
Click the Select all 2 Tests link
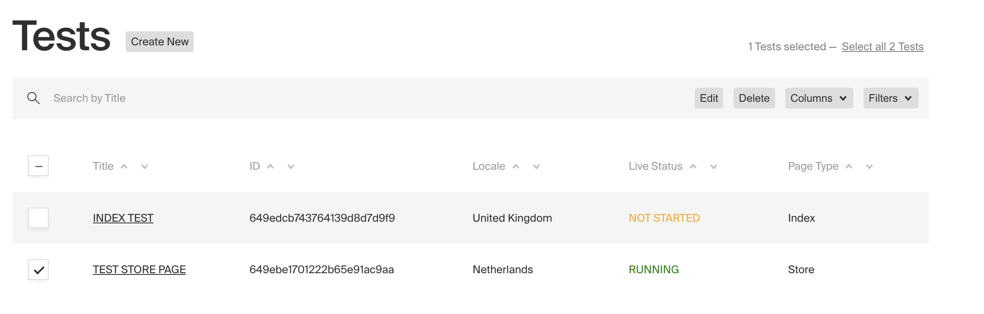pyautogui.click(x=883, y=47)
